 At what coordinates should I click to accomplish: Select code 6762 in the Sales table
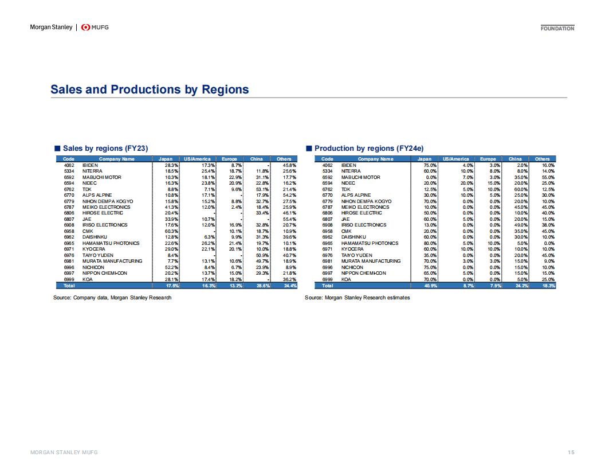click(x=69, y=190)
